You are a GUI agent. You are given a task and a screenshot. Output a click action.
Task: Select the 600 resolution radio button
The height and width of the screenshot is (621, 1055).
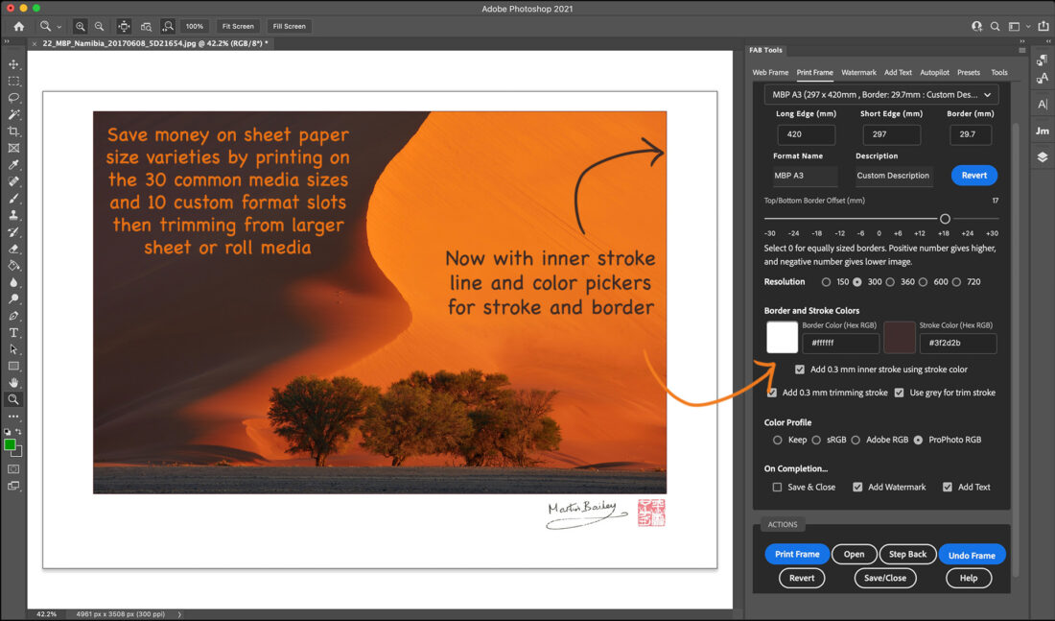coord(924,282)
